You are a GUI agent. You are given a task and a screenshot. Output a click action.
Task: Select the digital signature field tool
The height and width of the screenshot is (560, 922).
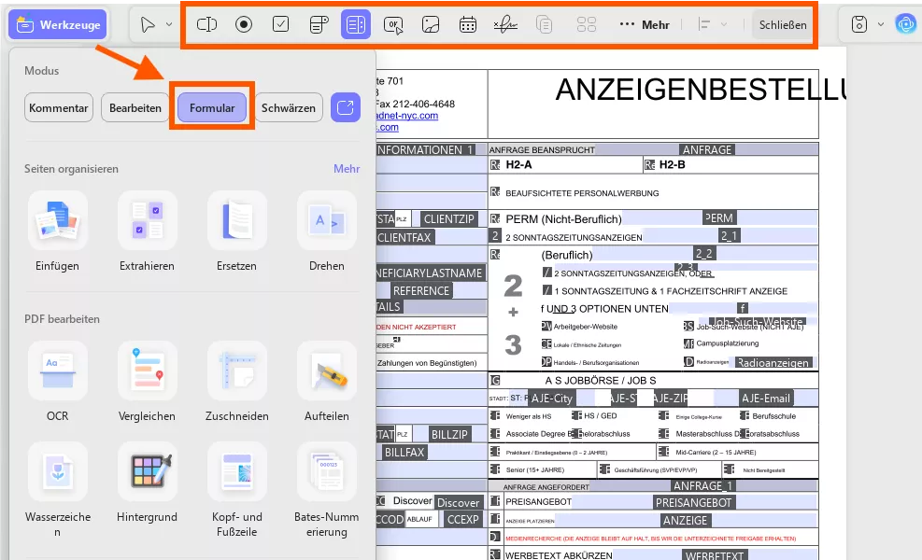click(x=505, y=24)
